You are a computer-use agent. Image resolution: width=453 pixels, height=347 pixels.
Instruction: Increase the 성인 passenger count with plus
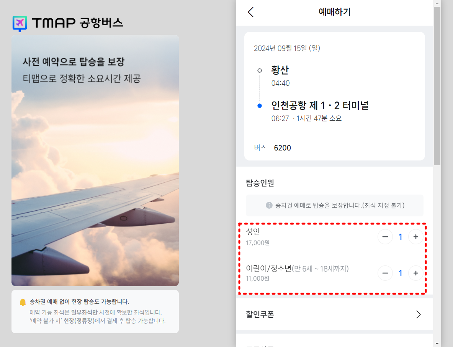[x=416, y=237]
